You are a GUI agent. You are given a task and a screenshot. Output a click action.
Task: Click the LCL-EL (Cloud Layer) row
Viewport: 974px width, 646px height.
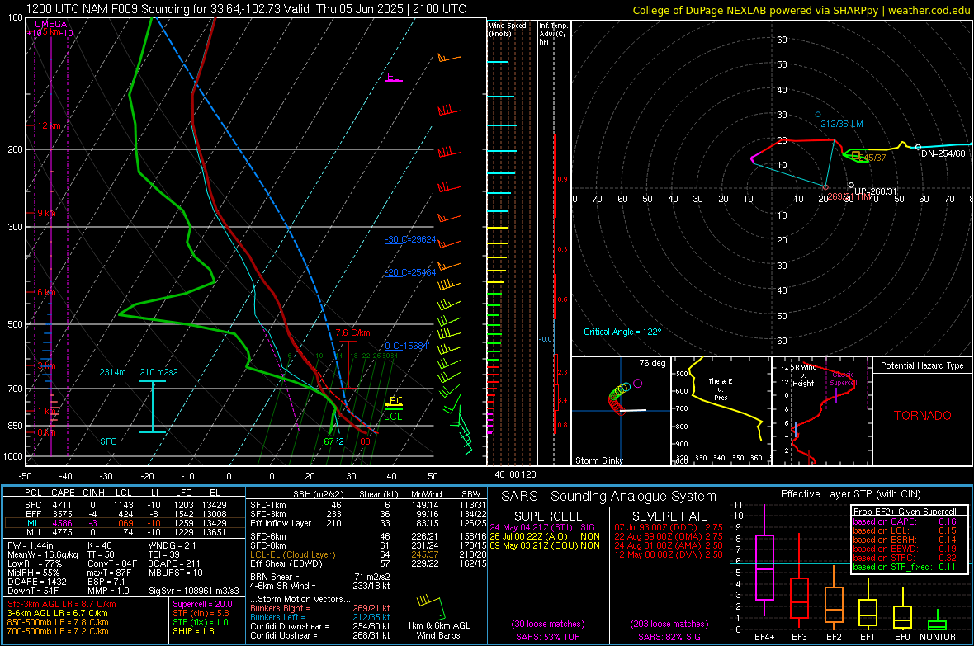pos(368,554)
